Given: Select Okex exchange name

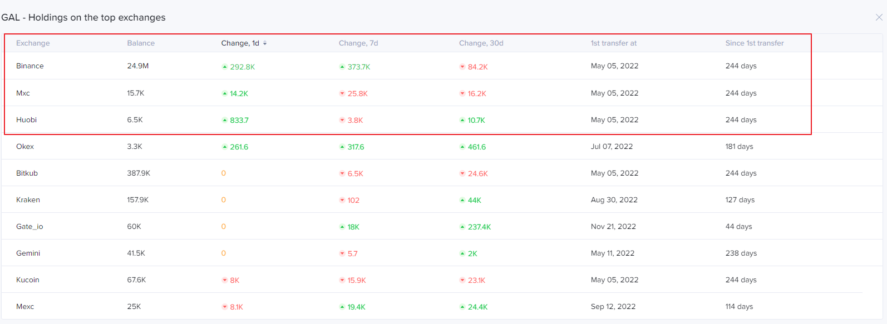Looking at the screenshot, I should coord(25,146).
